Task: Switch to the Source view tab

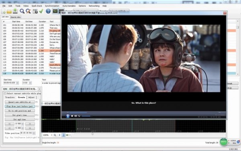Action: coord(16,17)
